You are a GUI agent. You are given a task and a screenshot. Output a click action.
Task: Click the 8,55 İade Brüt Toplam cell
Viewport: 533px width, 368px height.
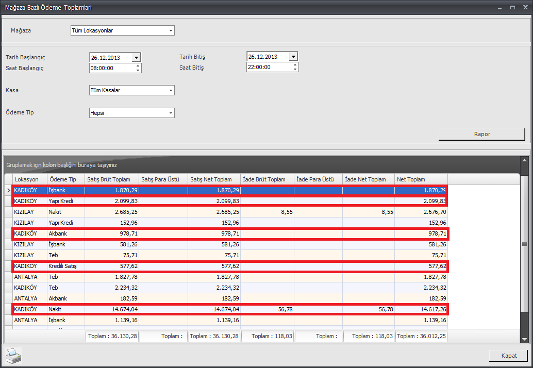pyautogui.click(x=267, y=212)
